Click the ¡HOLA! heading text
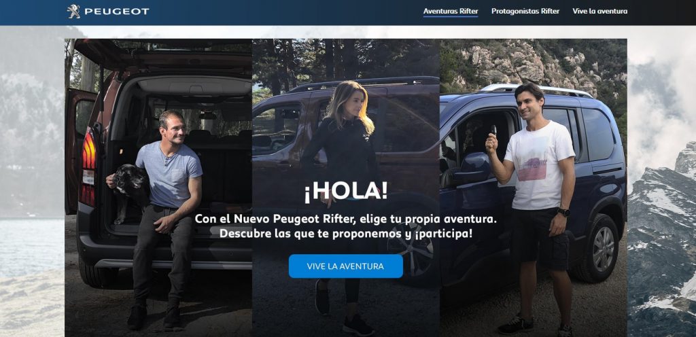696x337 pixels. pos(346,190)
